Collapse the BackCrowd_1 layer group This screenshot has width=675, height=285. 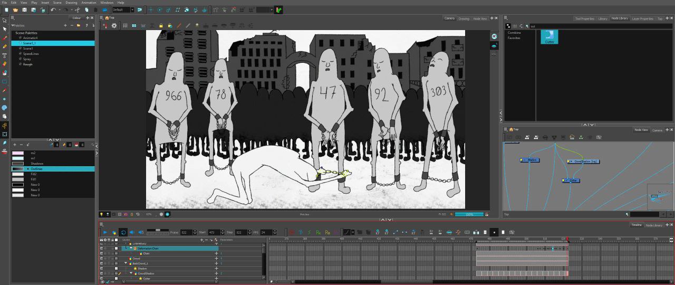(126, 263)
